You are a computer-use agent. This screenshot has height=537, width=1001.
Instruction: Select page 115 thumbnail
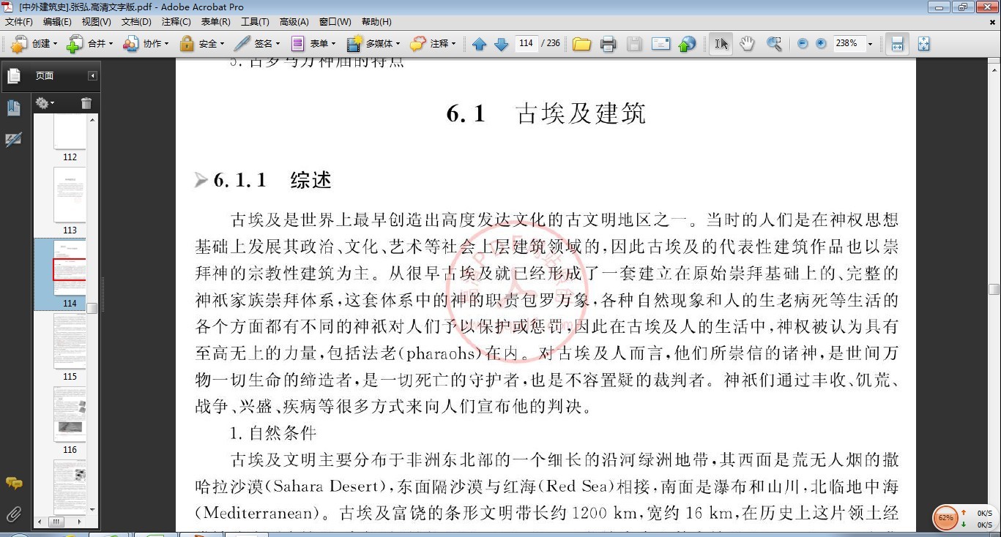click(x=70, y=342)
